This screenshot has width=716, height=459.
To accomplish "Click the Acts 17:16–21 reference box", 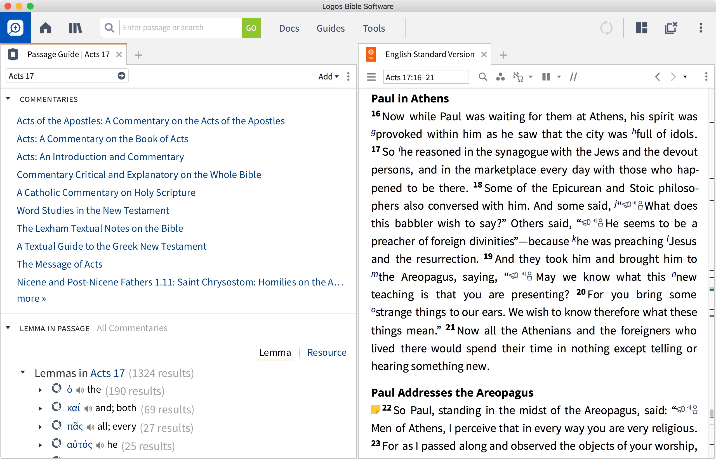I will tap(426, 77).
